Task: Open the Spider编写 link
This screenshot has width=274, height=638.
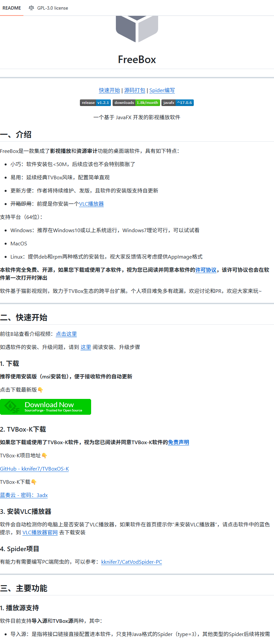Action: click(x=162, y=90)
